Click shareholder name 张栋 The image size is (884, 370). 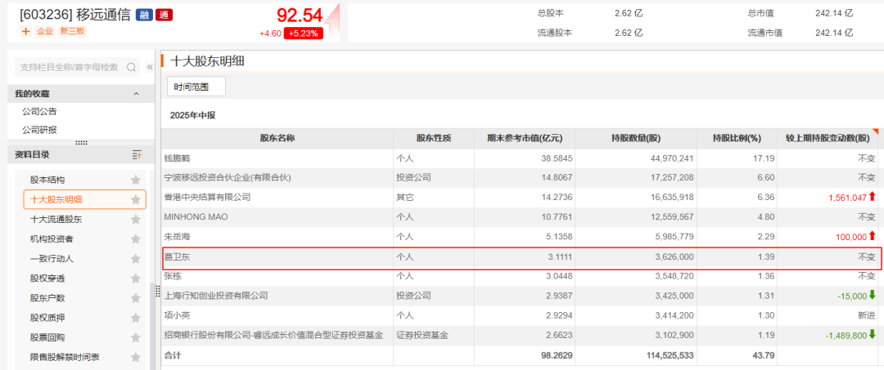173,276
